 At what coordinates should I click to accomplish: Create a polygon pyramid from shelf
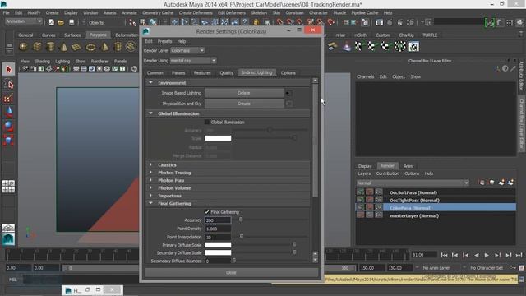point(105,47)
